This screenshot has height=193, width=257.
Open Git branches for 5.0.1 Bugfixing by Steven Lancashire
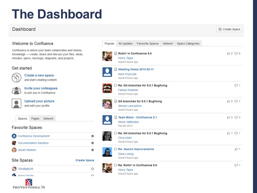tap(140, 101)
